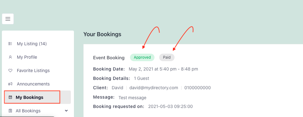The image size is (303, 117).
Task: Click the Your Bookings heading
Action: click(102, 34)
